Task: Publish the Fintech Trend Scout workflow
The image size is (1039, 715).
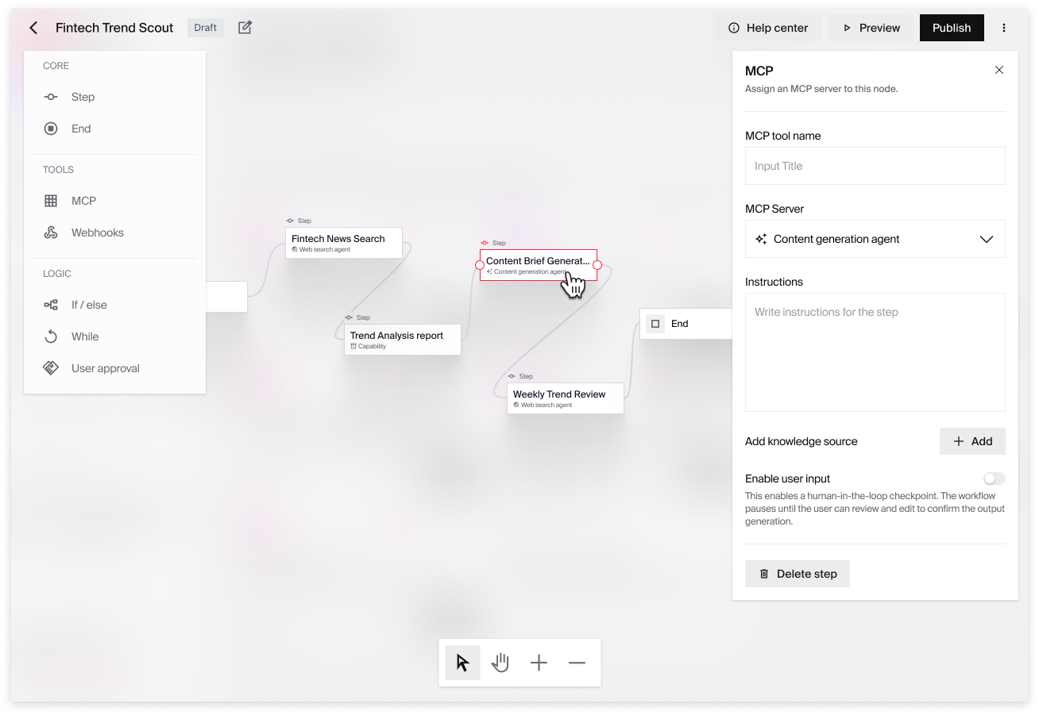Action: click(x=951, y=27)
